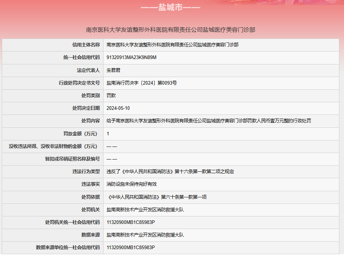Select 11320900MB1C85983P in 数据来源单位 code row
Image resolution: width=344 pixels, height=256 pixels.
[131, 248]
